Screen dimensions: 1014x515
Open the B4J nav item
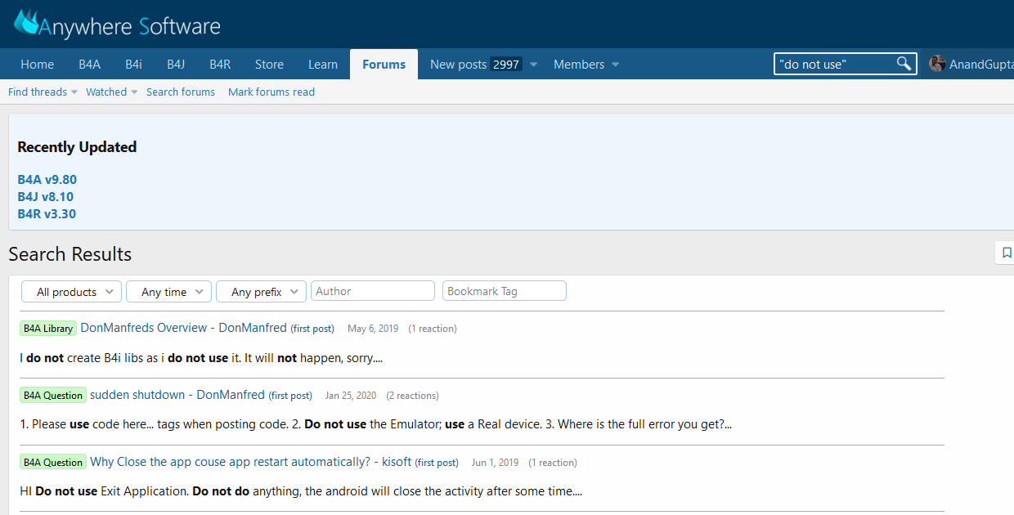(x=176, y=65)
